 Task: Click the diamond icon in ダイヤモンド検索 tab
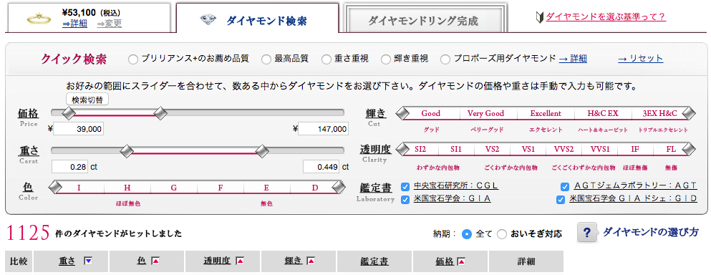click(208, 20)
